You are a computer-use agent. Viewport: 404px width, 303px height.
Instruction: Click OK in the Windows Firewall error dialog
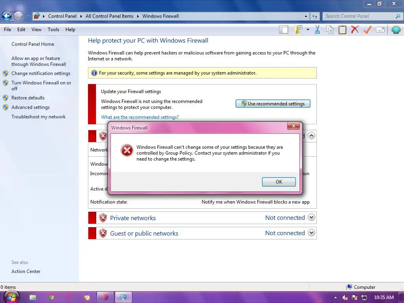[279, 181]
